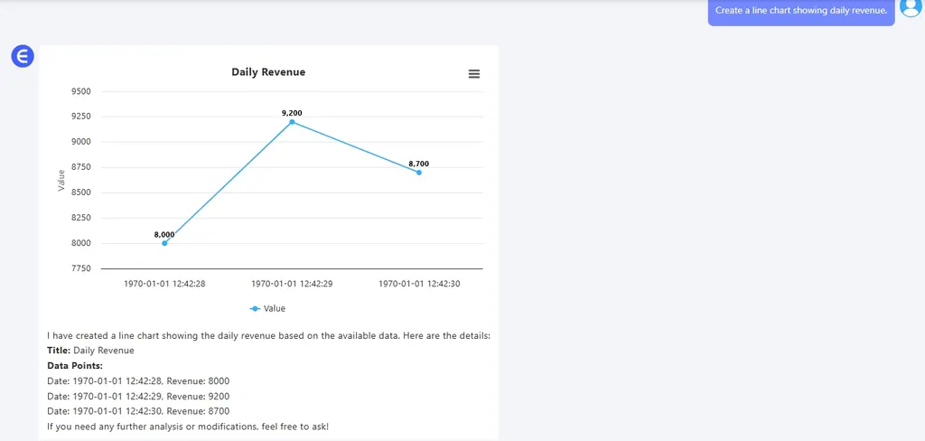This screenshot has width=925, height=441.
Task: Click the 9500 y-axis tick label
Action: point(80,91)
